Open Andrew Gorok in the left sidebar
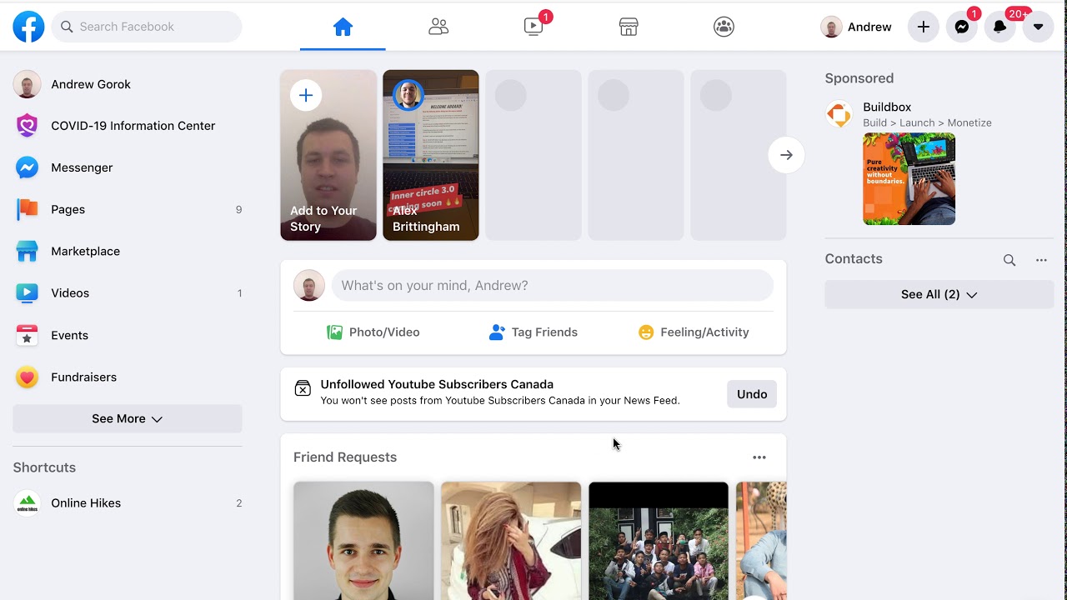The image size is (1067, 600). click(128, 84)
